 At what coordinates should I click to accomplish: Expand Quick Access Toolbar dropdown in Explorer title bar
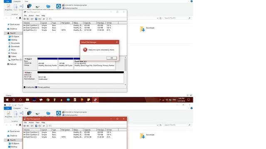tap(15, 105)
